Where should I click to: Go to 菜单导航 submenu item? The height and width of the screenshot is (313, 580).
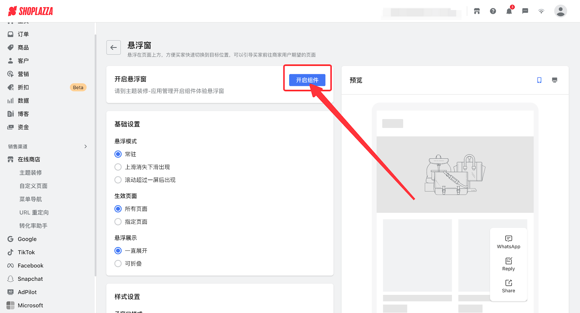pyautogui.click(x=31, y=199)
